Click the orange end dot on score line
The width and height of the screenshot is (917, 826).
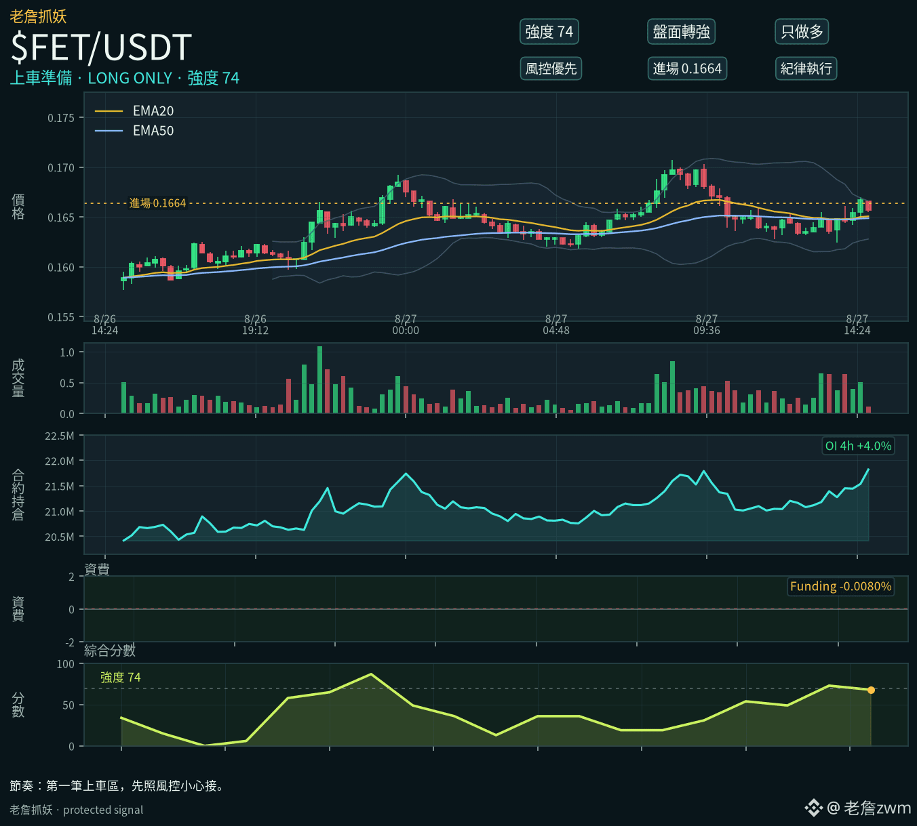point(871,690)
